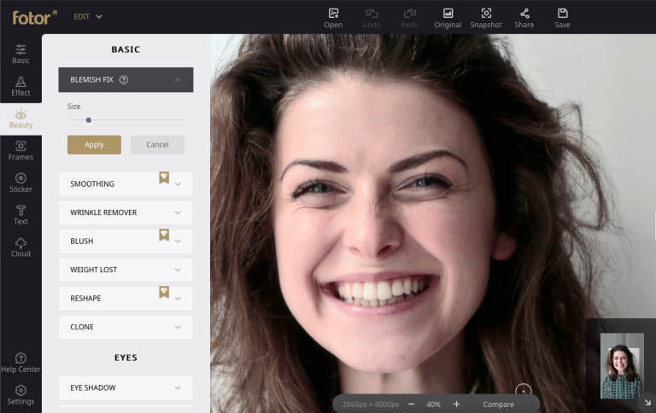This screenshot has height=413, width=656.
Task: Click the Size slider handle
Action: tap(88, 120)
